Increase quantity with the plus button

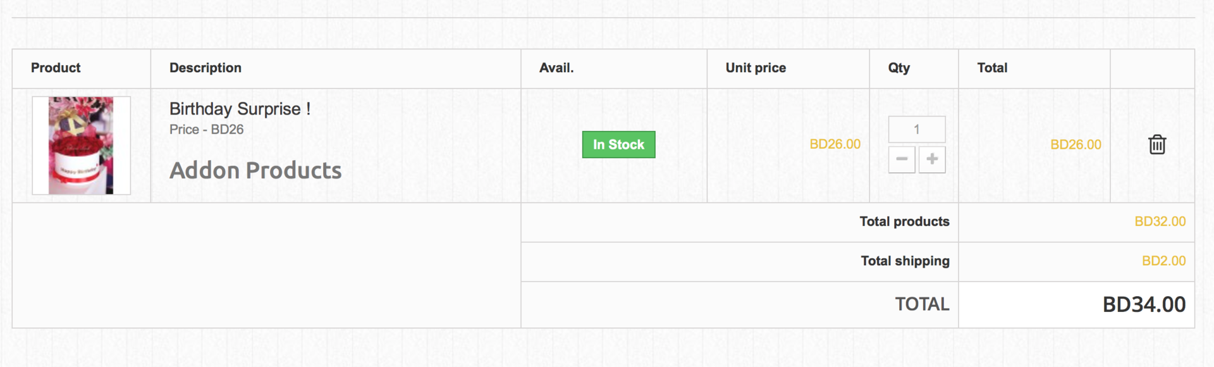(932, 159)
